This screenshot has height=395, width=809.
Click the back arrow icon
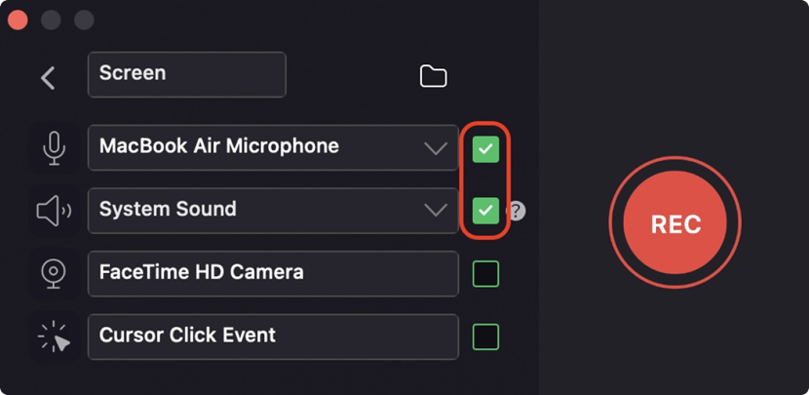pyautogui.click(x=48, y=78)
